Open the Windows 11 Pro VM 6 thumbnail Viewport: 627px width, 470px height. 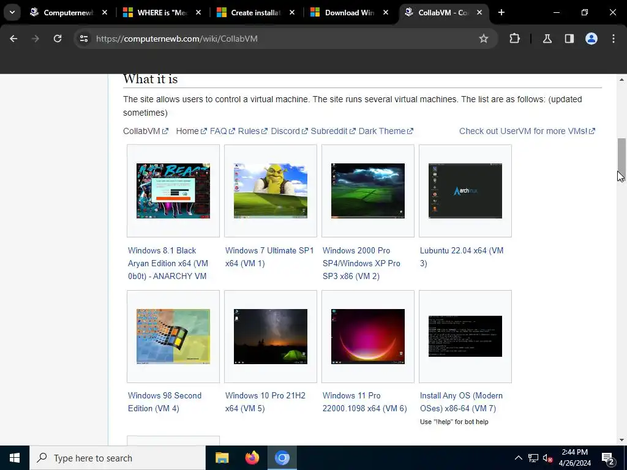coord(368,336)
